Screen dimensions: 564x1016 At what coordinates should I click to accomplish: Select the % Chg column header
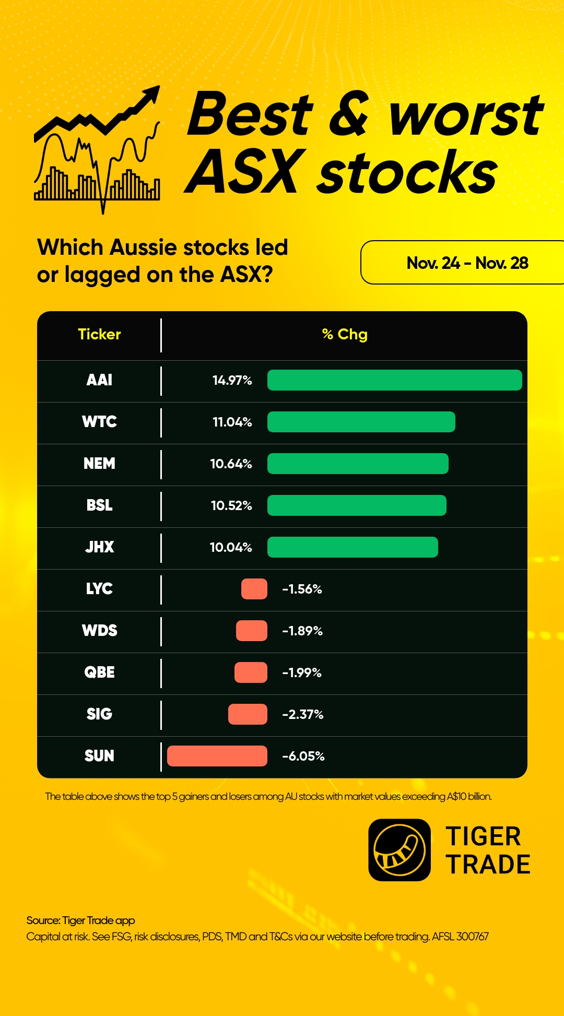pos(345,334)
